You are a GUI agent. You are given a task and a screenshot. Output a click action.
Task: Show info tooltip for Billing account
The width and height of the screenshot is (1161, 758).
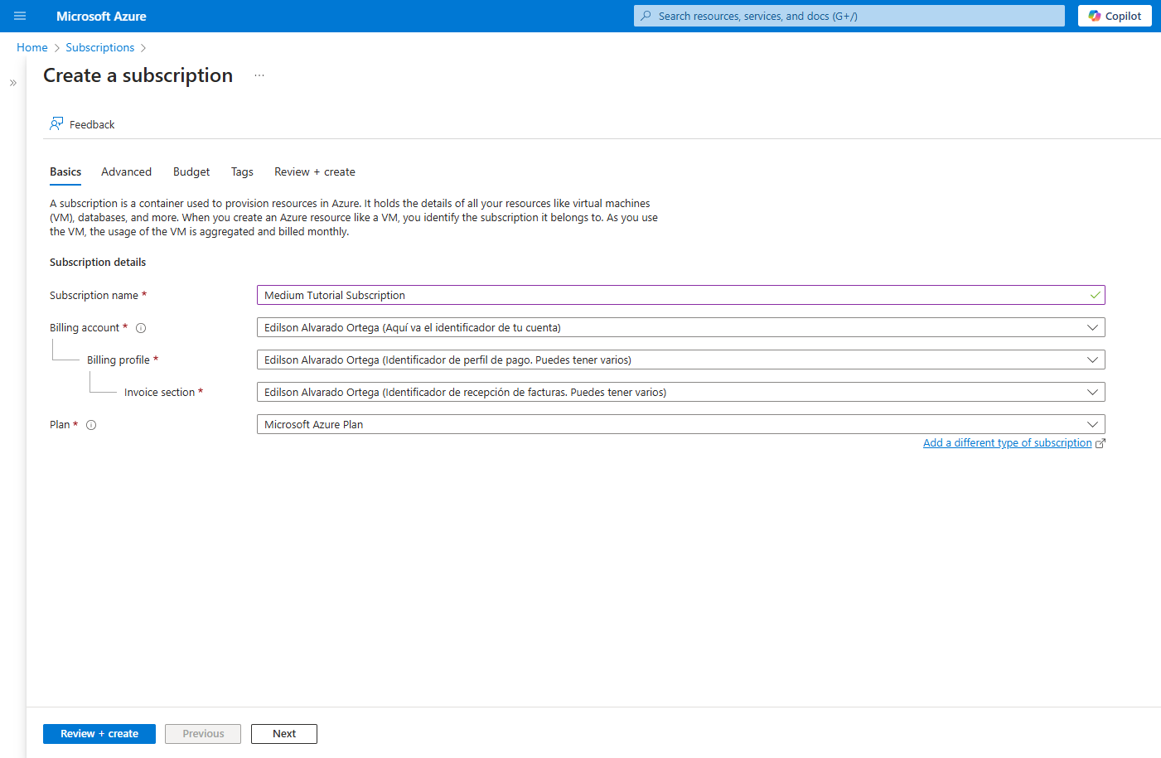point(141,328)
